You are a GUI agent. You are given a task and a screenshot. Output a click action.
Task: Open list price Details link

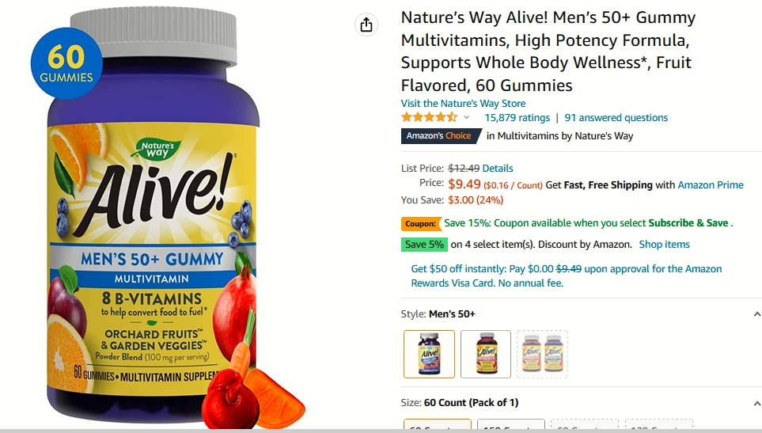pyautogui.click(x=498, y=168)
